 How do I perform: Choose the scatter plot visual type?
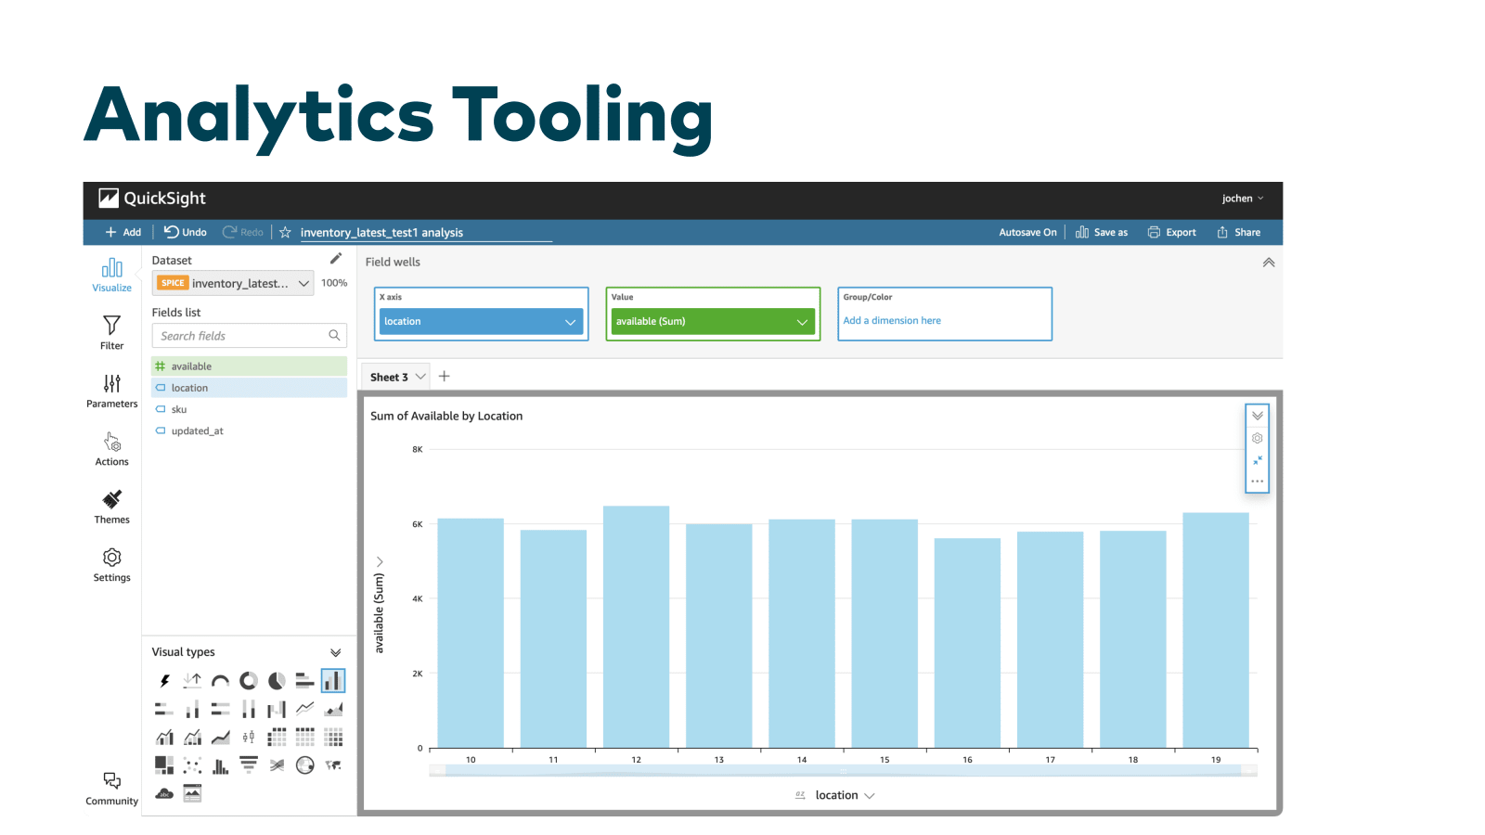[x=192, y=765]
